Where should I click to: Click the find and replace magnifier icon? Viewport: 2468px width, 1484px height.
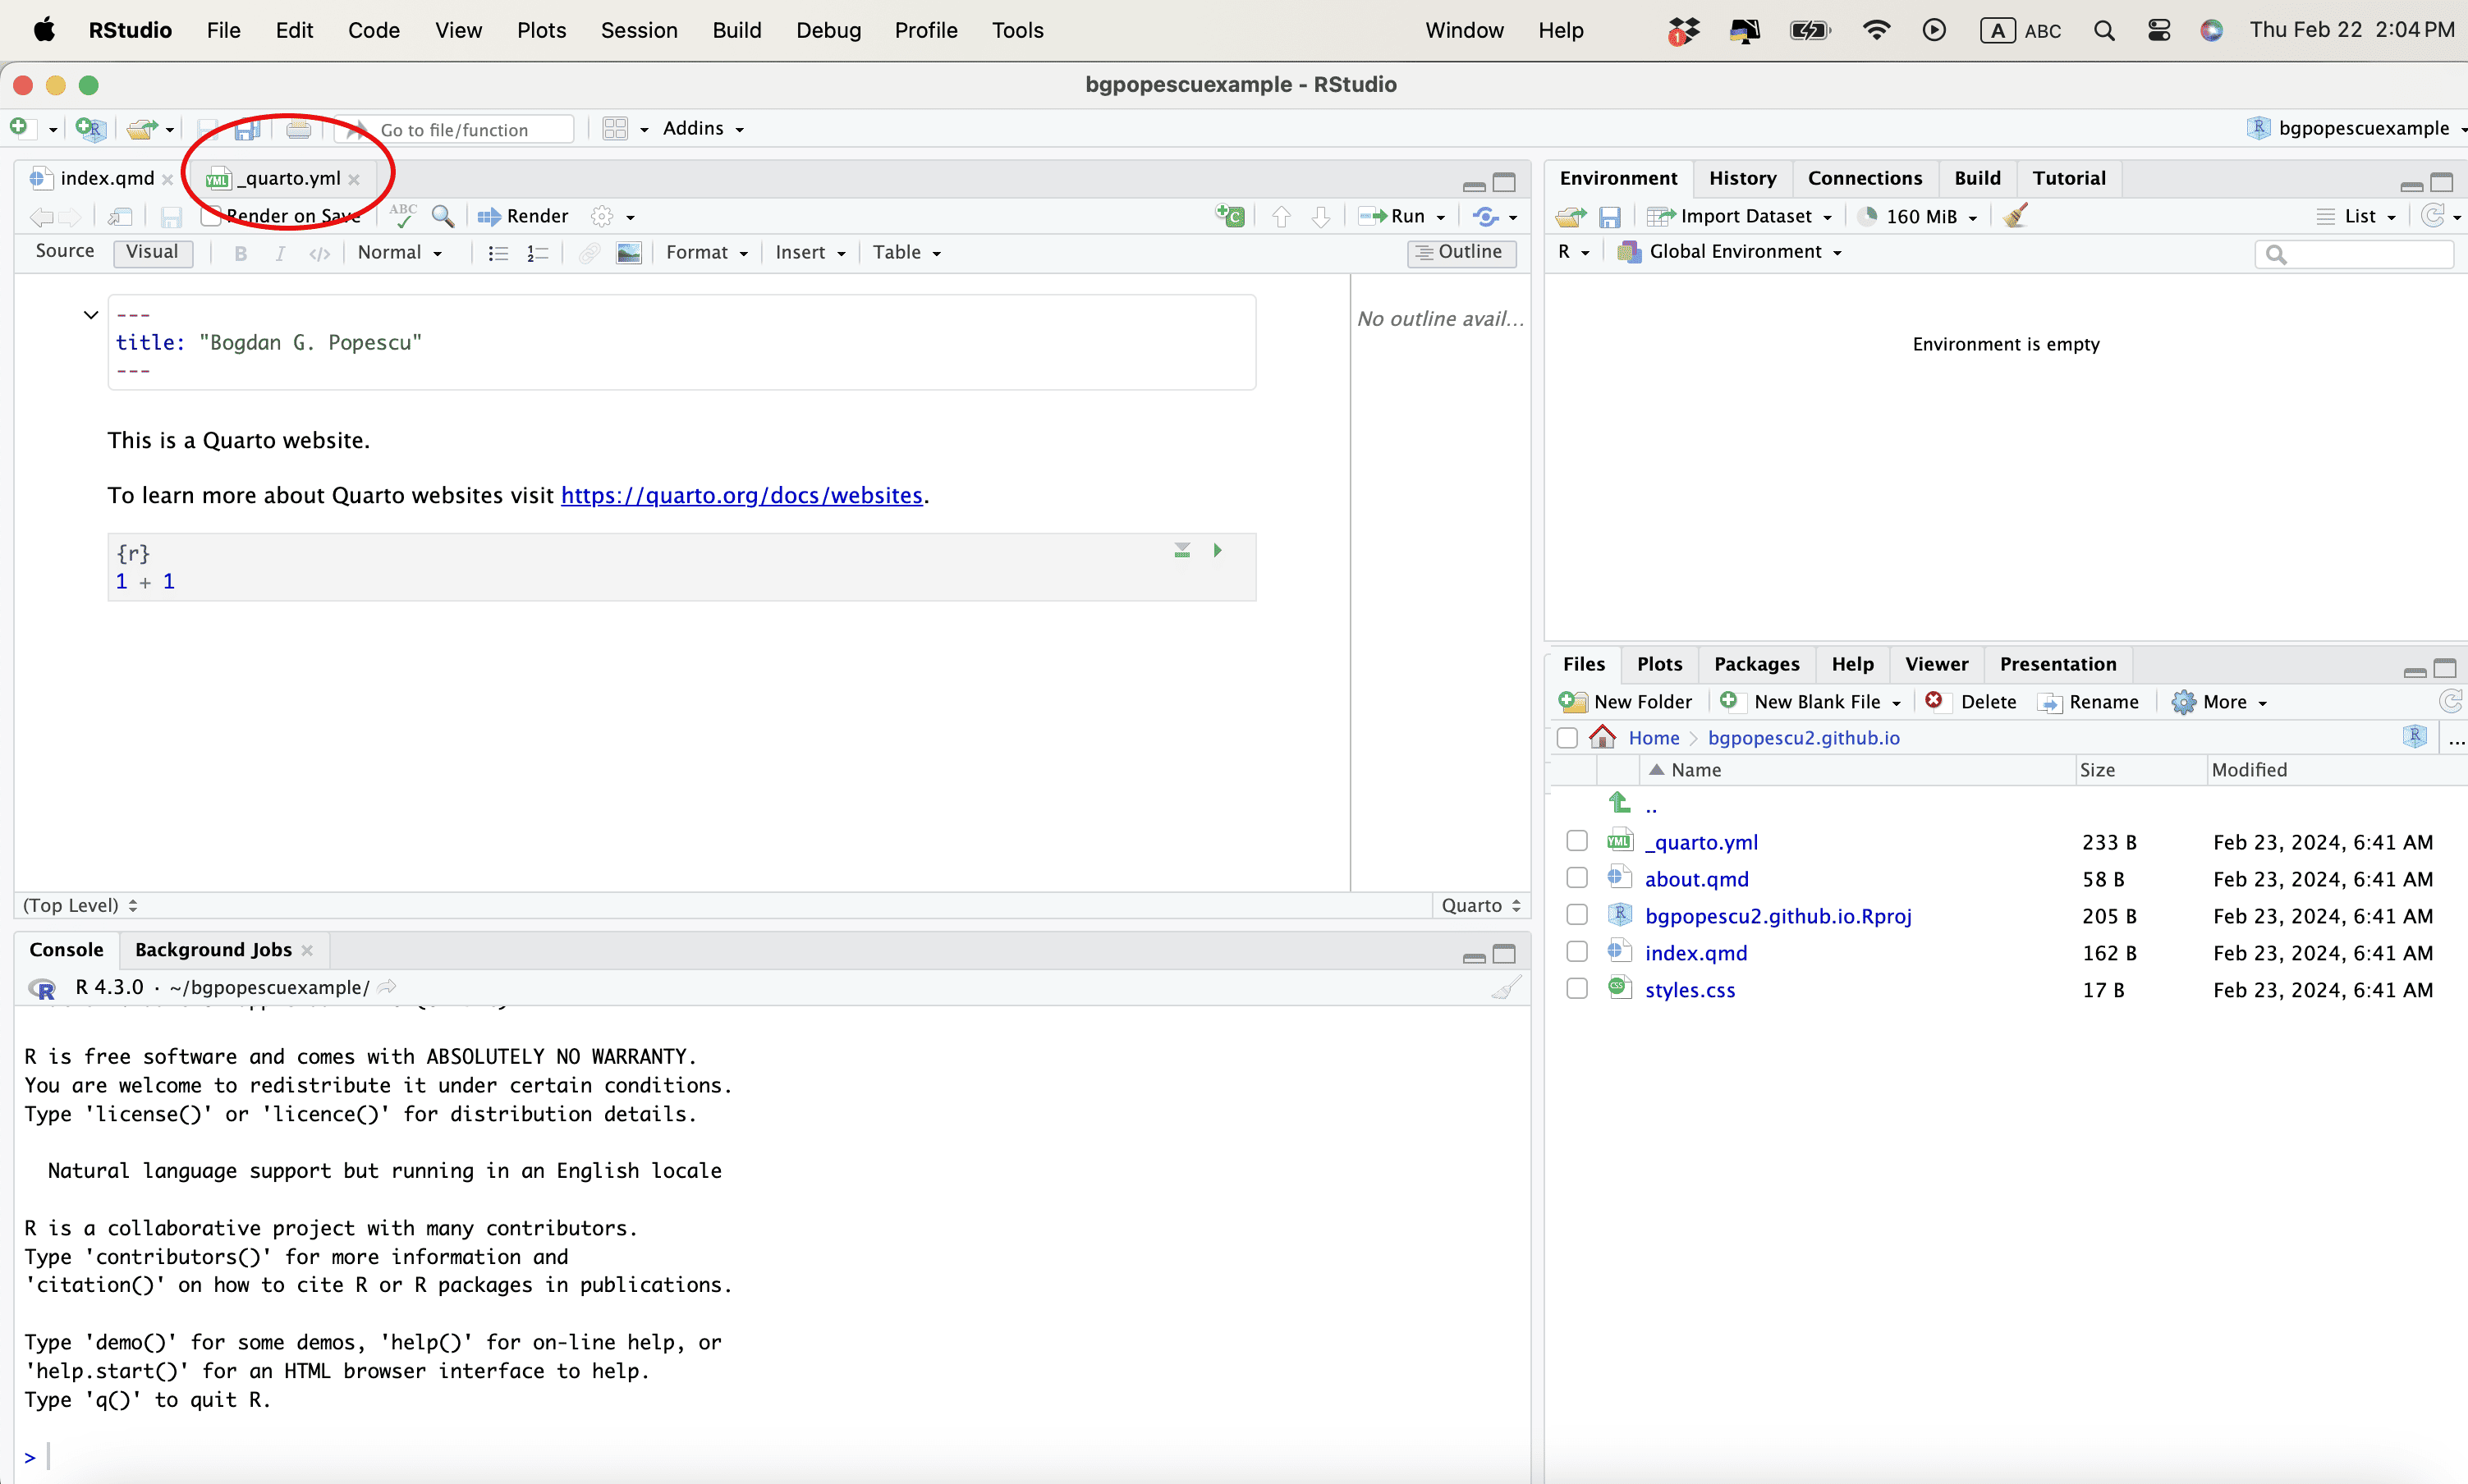click(442, 216)
